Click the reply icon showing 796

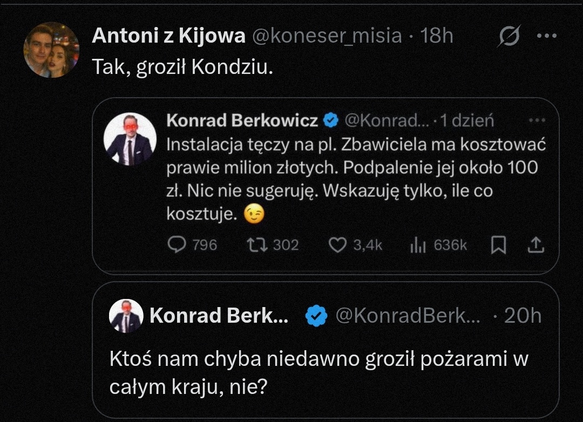click(177, 246)
